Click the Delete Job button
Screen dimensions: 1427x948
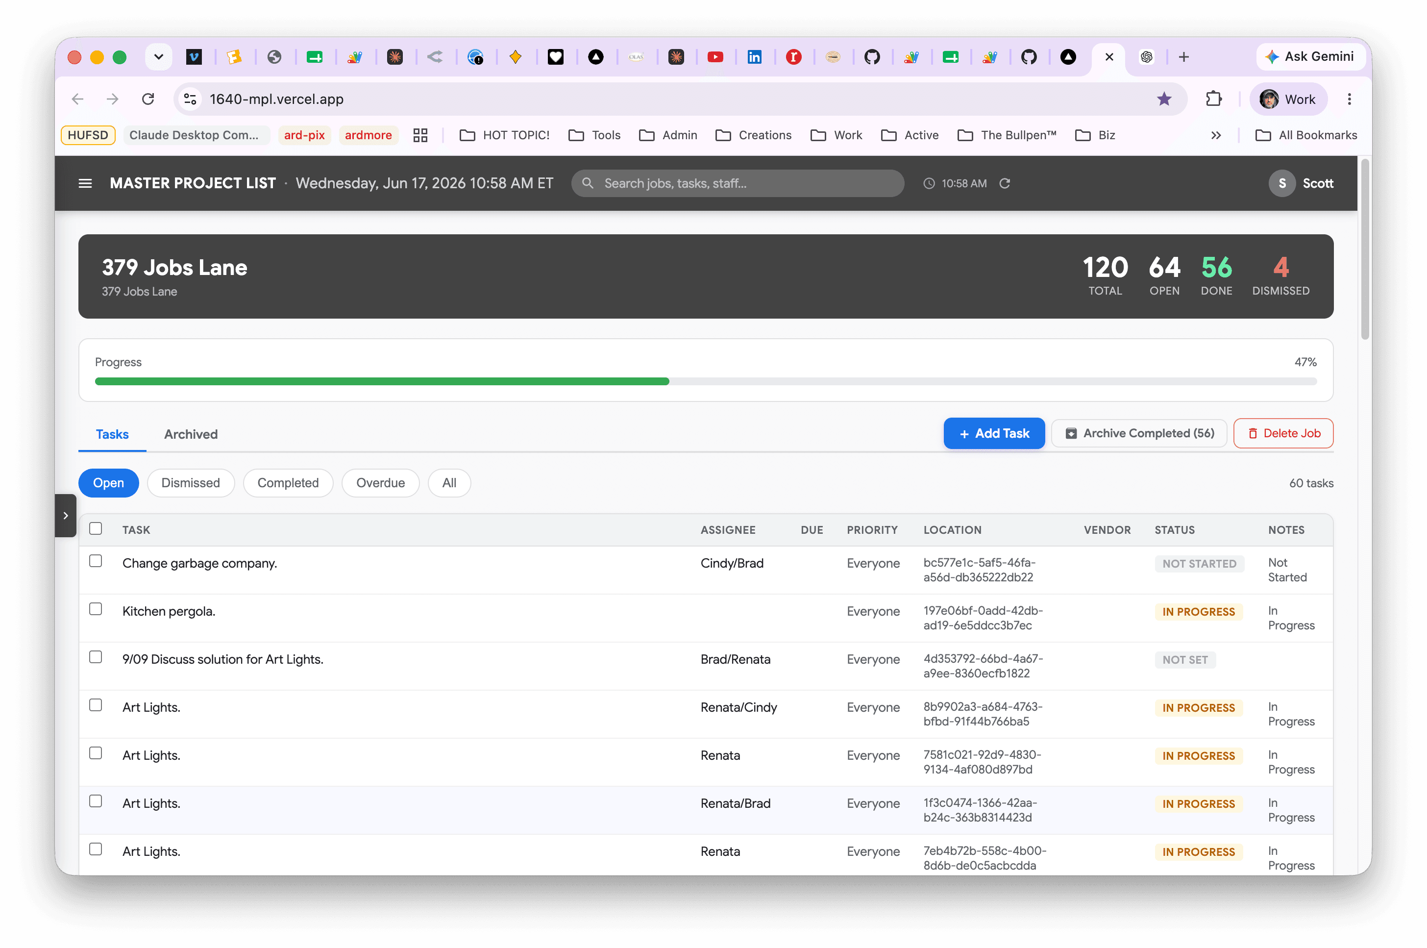1283,433
